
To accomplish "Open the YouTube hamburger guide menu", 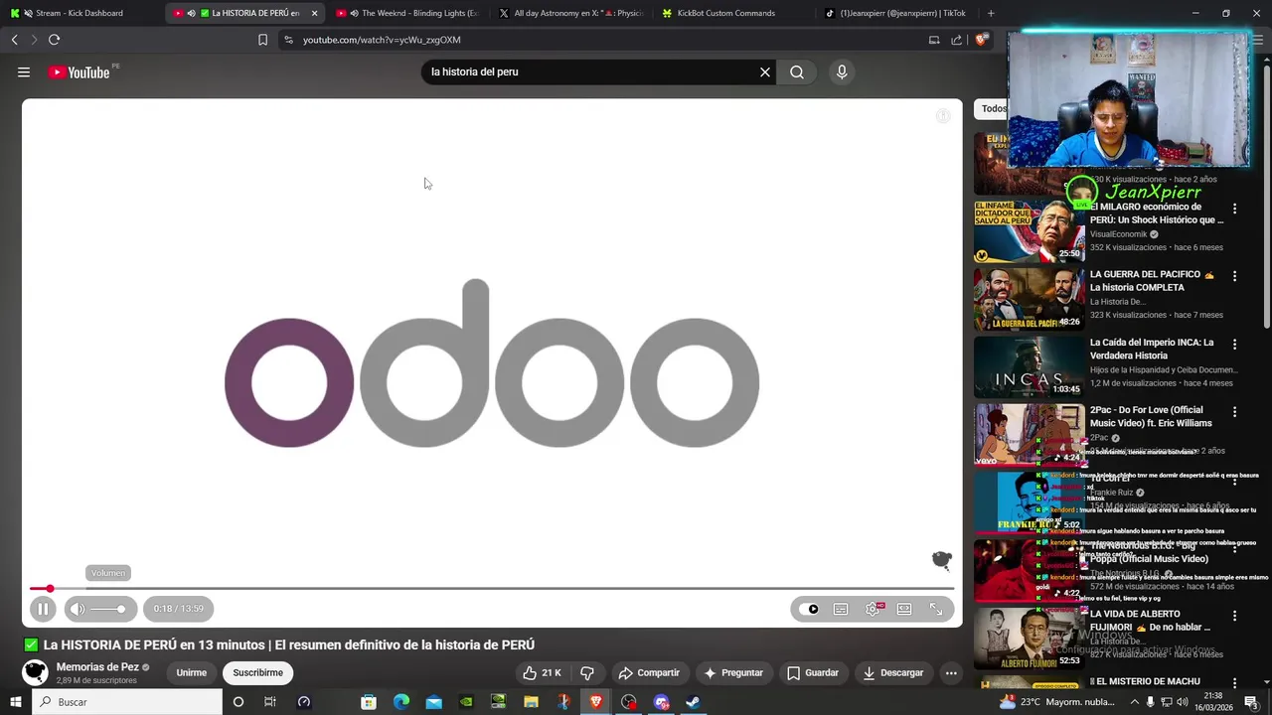I will (24, 72).
